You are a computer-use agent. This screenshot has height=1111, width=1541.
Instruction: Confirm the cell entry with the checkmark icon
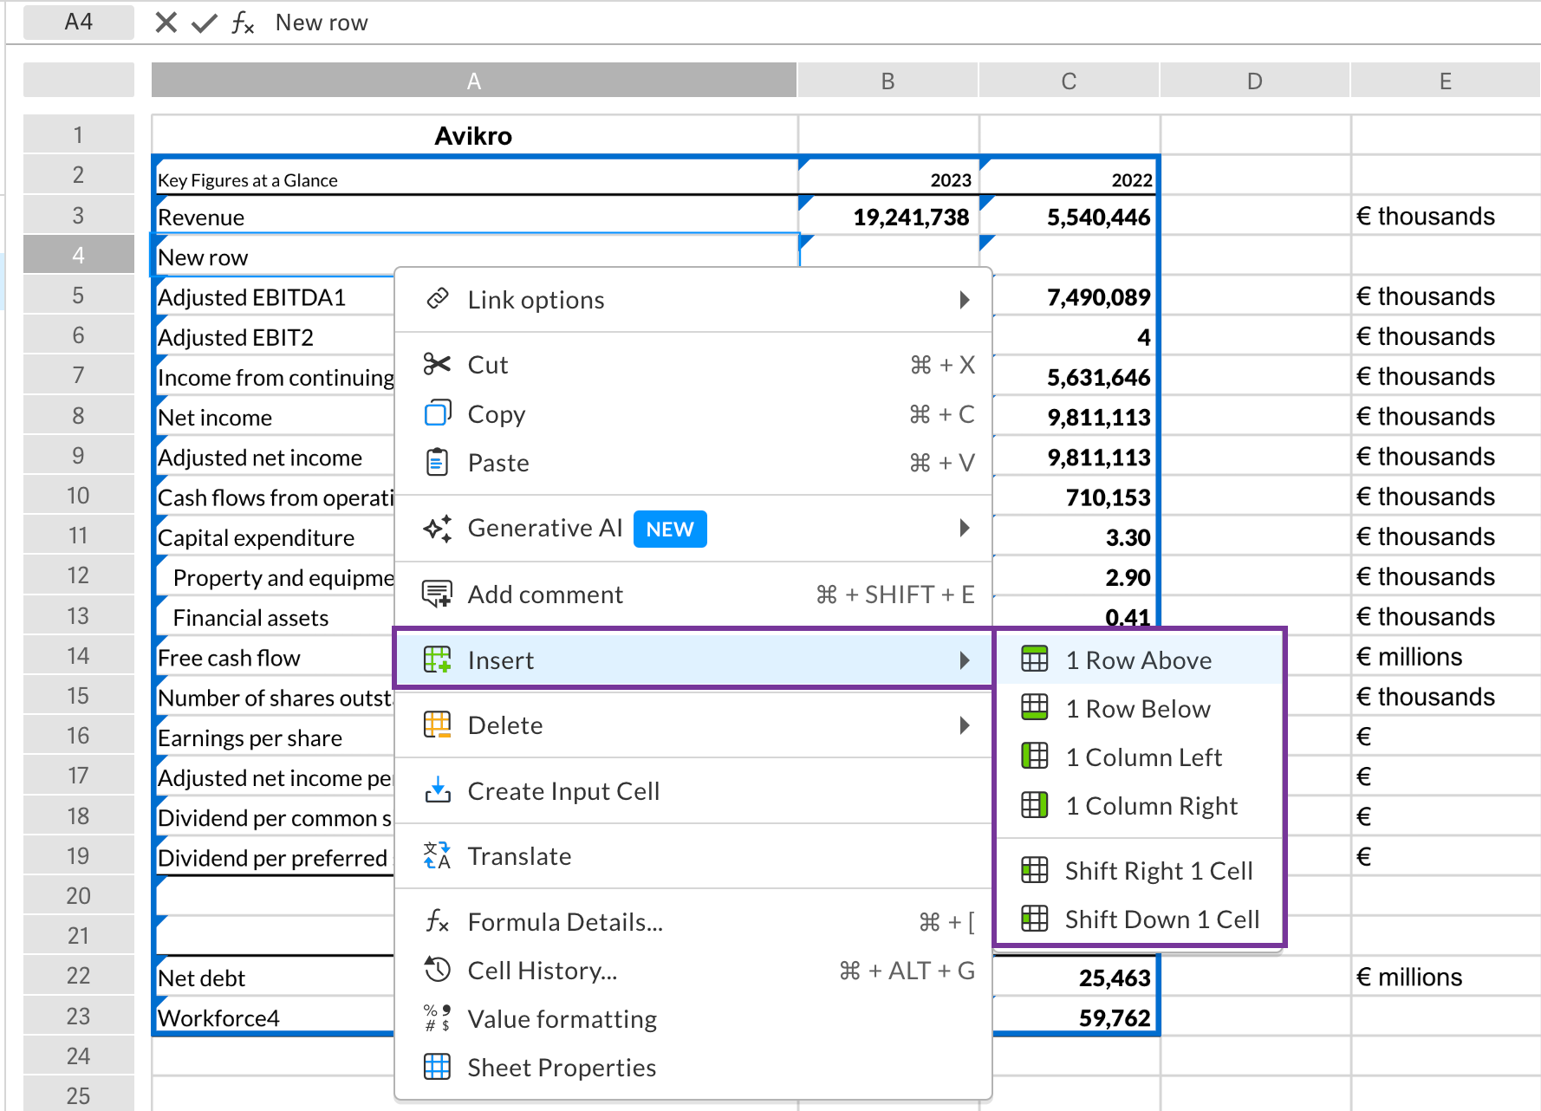(x=203, y=23)
